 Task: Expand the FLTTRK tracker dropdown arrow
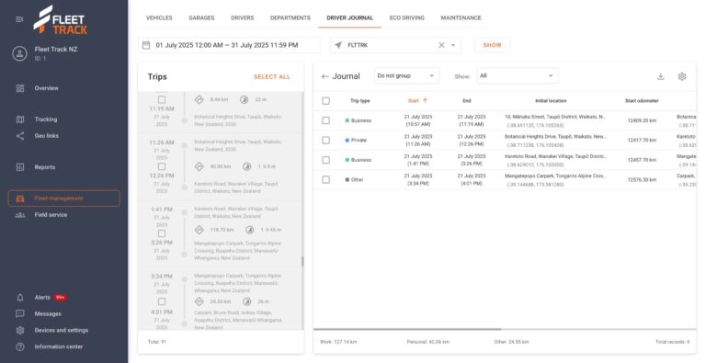tap(453, 45)
